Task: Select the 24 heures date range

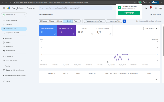Action: (43, 21)
